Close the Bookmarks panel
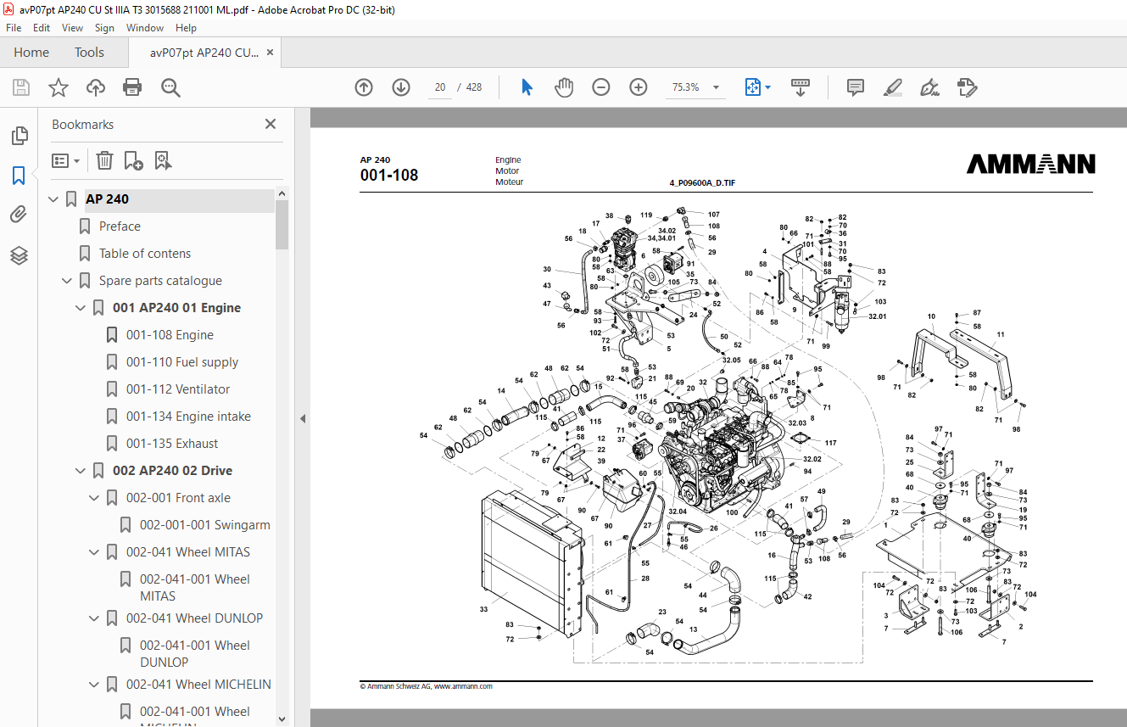This screenshot has height=727, width=1127. 271,124
